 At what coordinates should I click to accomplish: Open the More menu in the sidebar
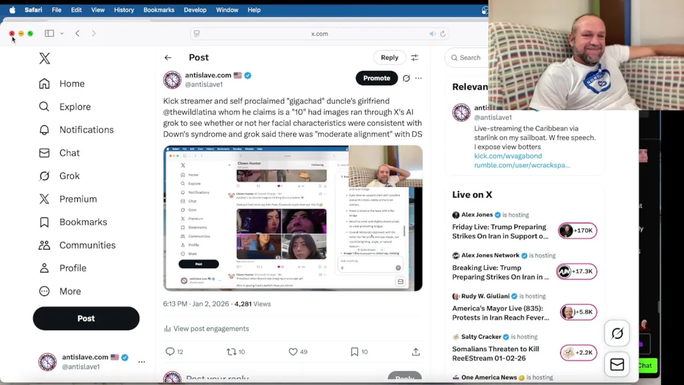point(59,291)
